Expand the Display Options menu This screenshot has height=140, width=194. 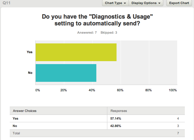coord(146,3)
